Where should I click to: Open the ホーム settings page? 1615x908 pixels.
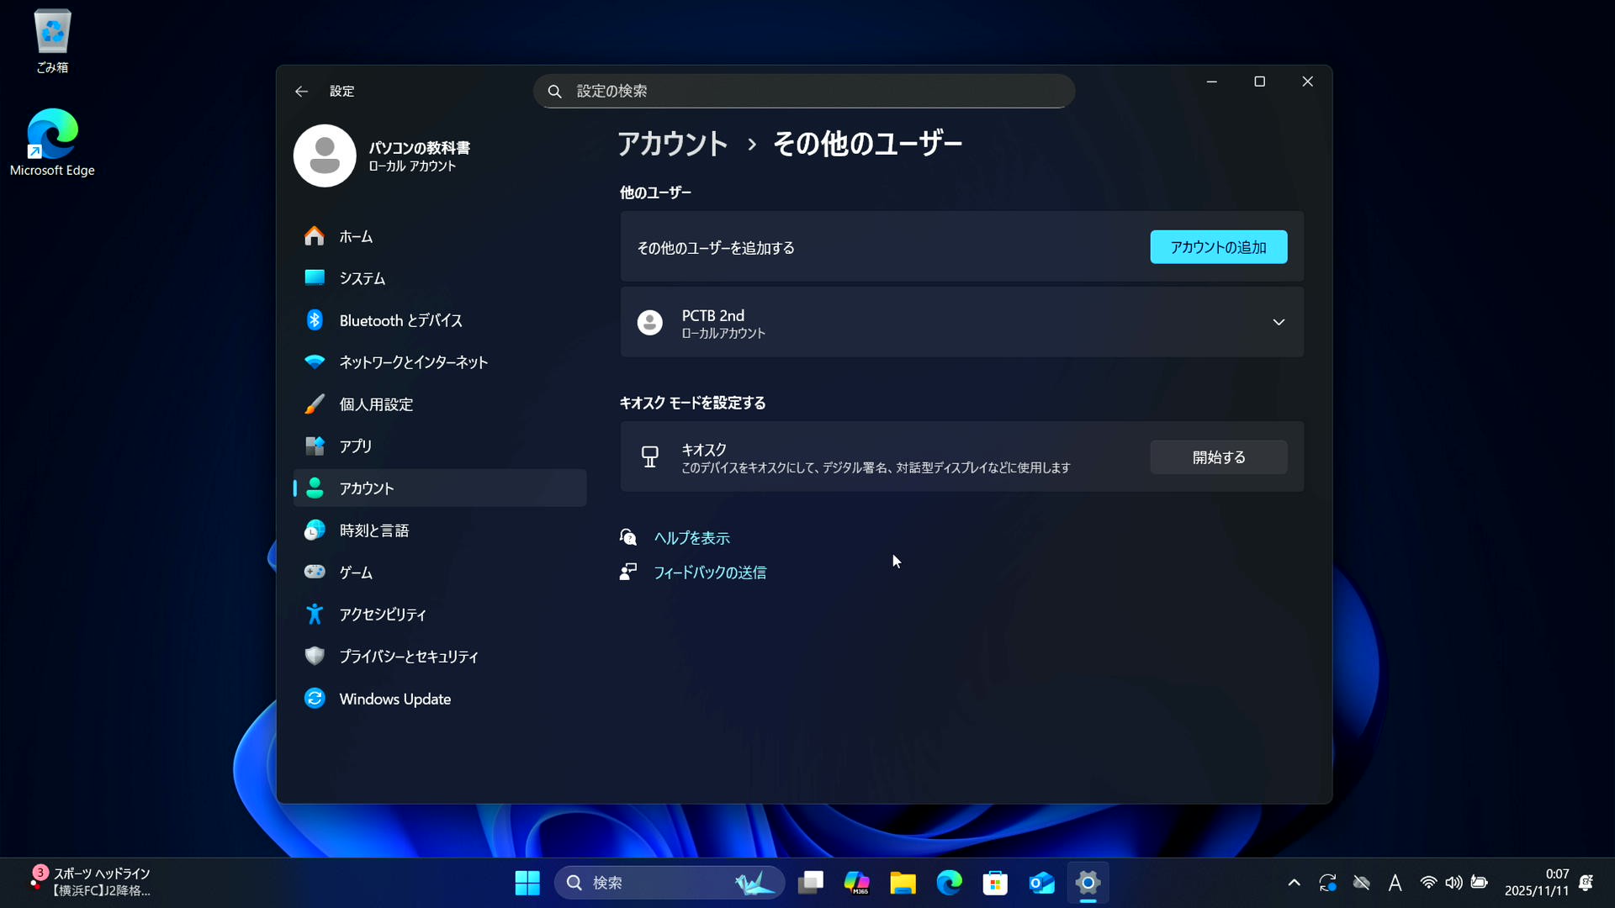355,236
